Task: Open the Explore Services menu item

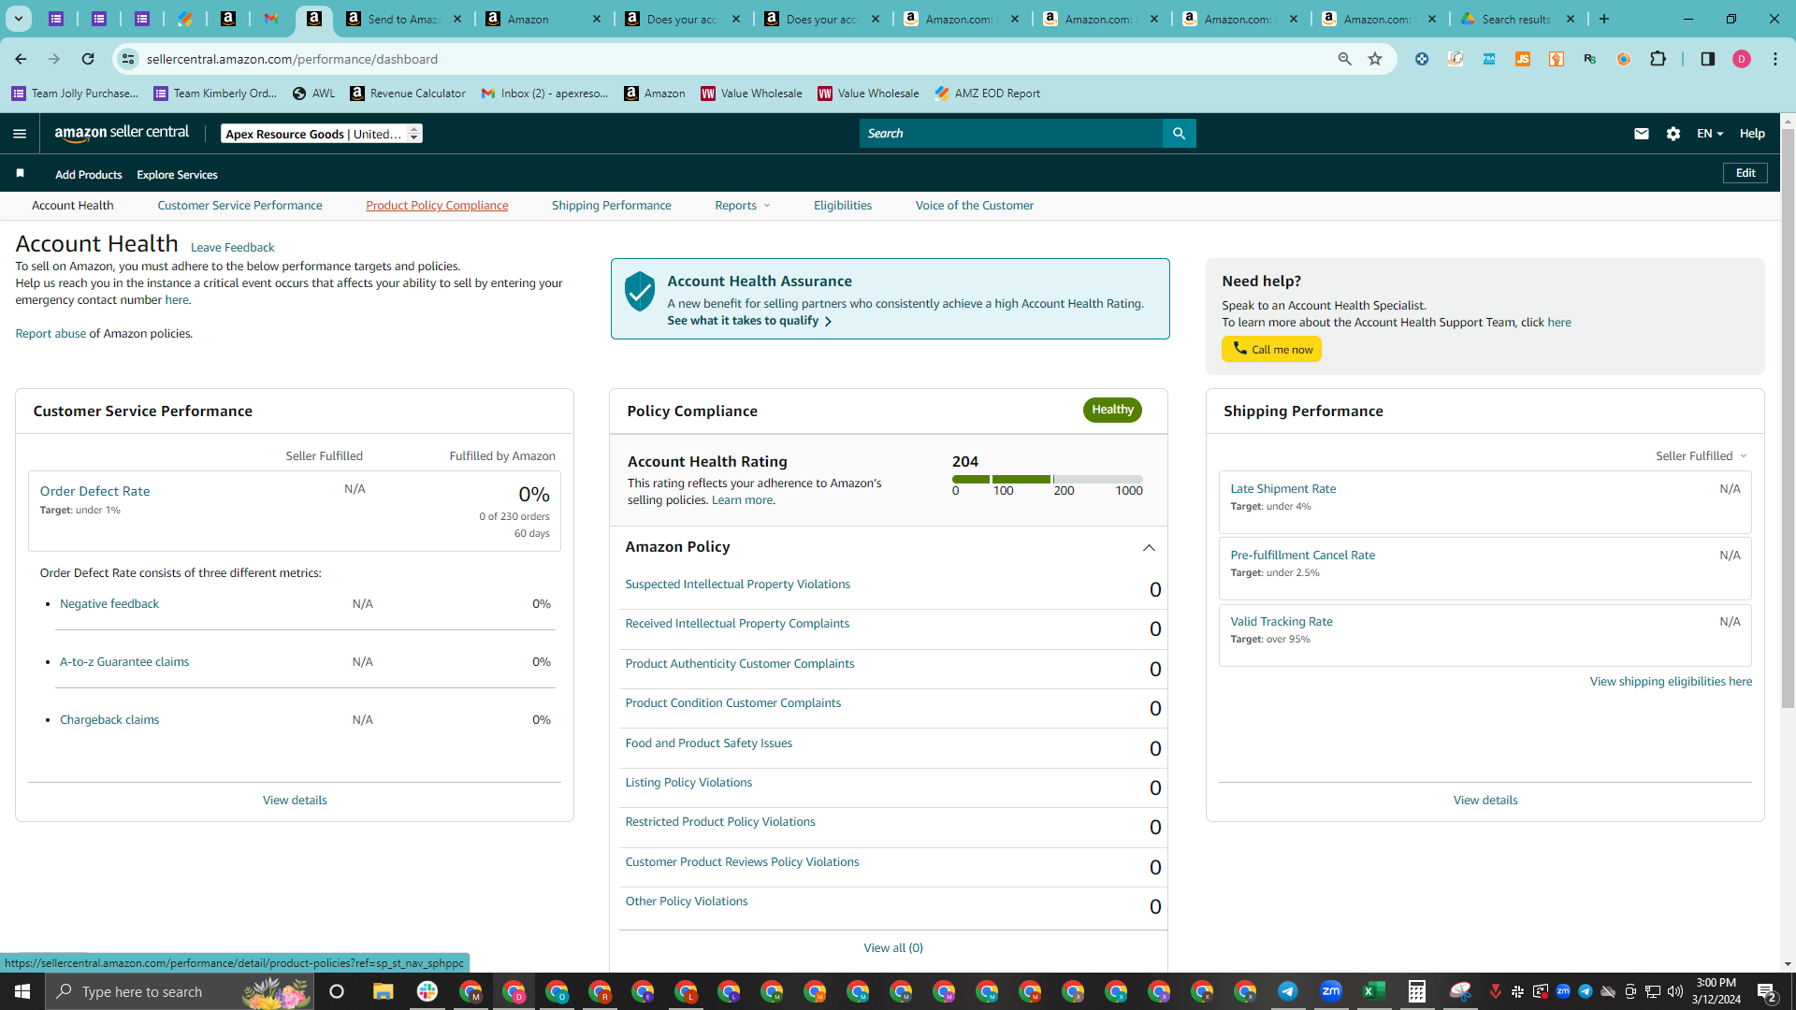Action: (x=177, y=175)
